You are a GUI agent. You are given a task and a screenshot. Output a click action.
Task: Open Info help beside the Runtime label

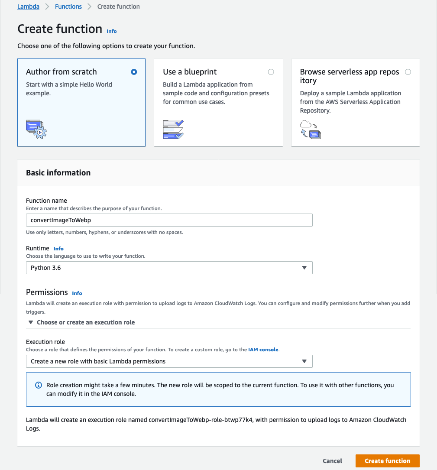[58, 248]
